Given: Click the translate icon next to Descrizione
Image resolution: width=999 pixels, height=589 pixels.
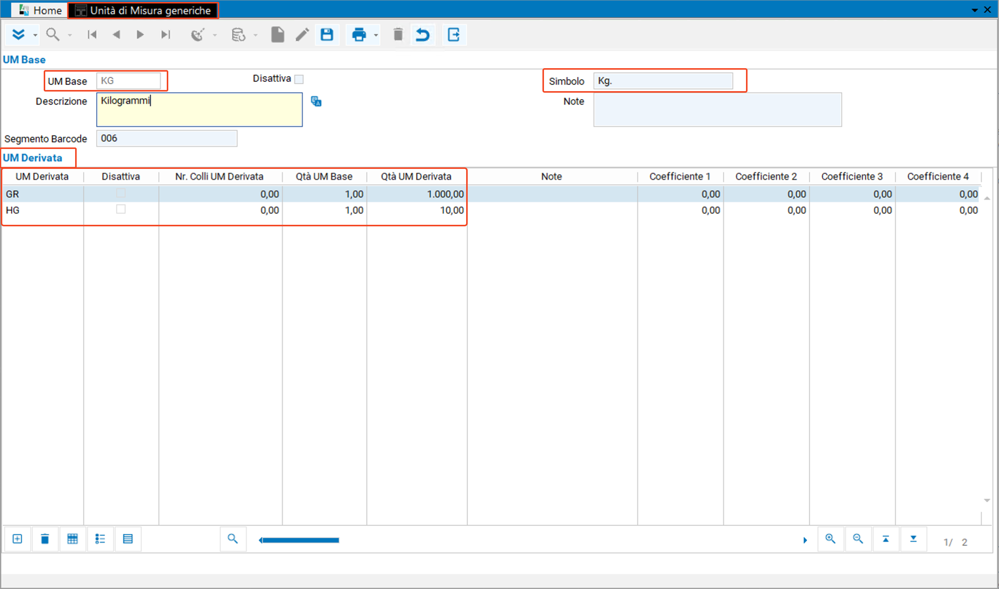Looking at the screenshot, I should pos(316,101).
